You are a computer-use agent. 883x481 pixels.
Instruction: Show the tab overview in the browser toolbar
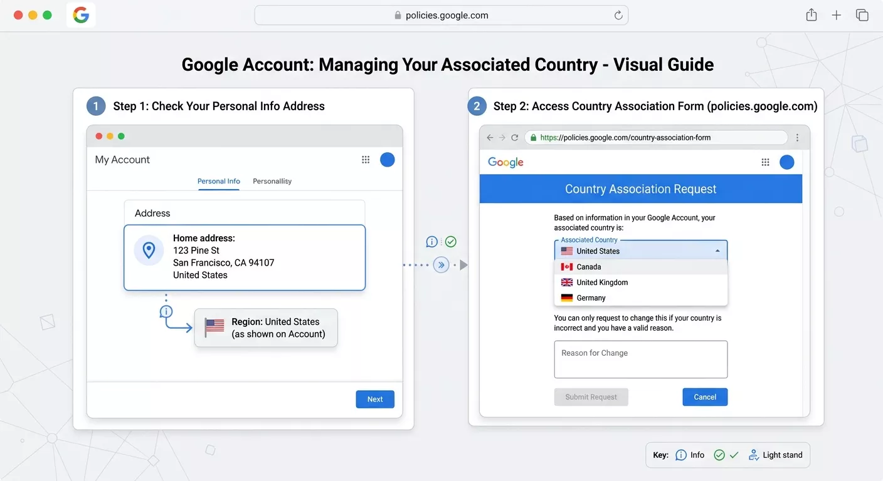(x=862, y=15)
